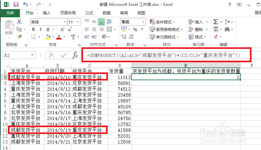Click Increase Indent icon

tap(94, 37)
